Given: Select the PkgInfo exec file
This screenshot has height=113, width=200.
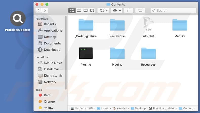Looking at the screenshot, I should pos(86,53).
